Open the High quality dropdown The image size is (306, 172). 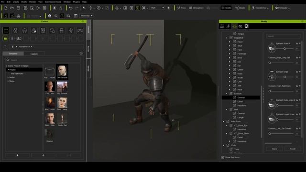(157, 8)
